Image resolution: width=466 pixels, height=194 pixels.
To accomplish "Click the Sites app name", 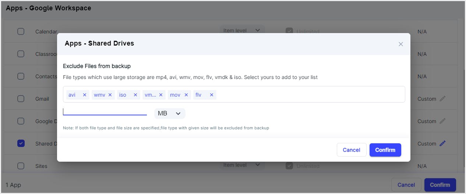I will tap(41, 166).
